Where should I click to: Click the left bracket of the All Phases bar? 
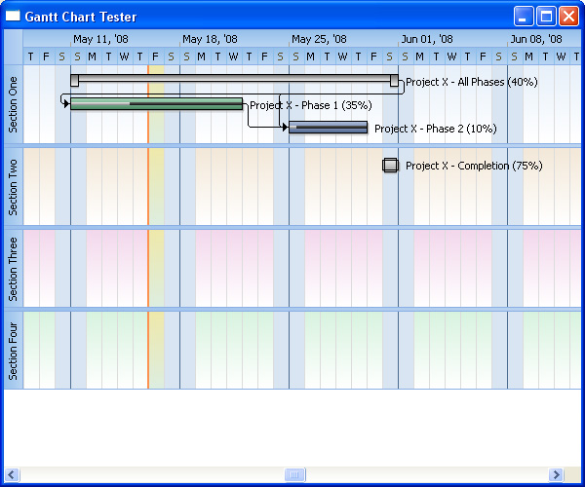click(x=75, y=80)
